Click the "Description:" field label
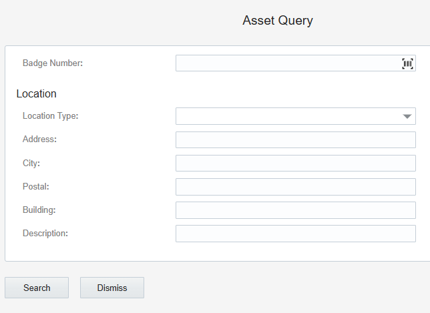 click(x=45, y=233)
